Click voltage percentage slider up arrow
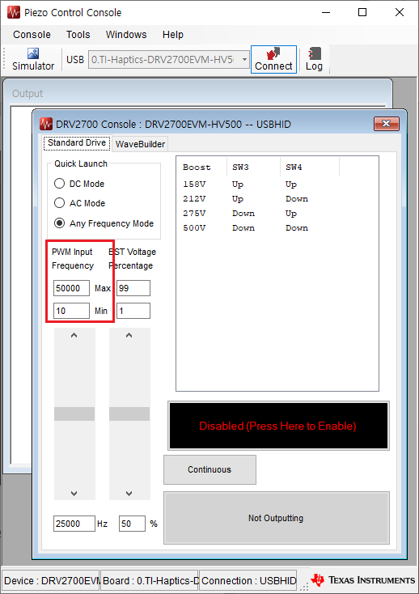The width and height of the screenshot is (419, 594). click(x=129, y=335)
